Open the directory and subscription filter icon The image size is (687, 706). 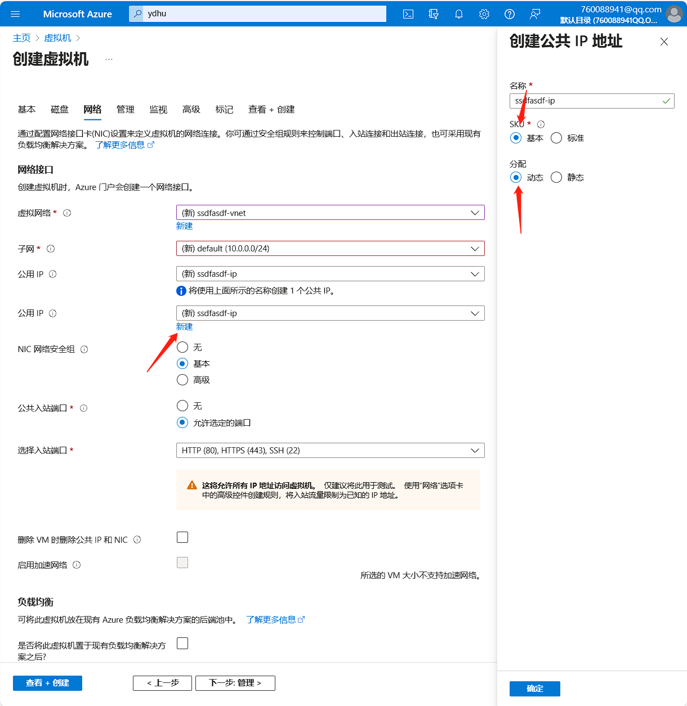[x=434, y=14]
